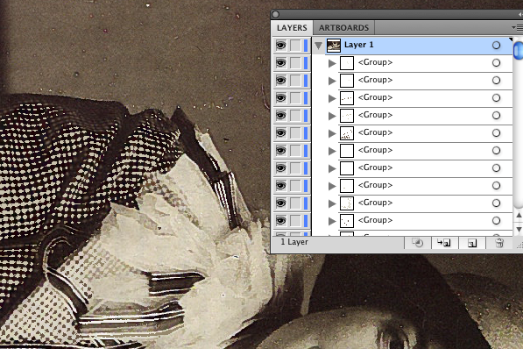This screenshot has width=523, height=349.
Task: Toggle visibility of first <Group> below Layer 1
Action: 281,63
